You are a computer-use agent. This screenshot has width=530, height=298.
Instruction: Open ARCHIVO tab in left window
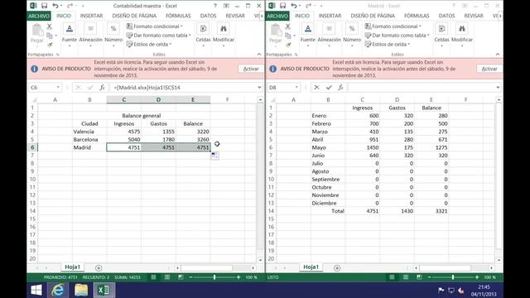click(x=39, y=16)
